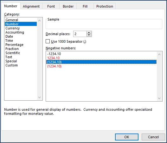Go to the Border tab
Image resolution: width=167 pixels, height=143 pixels.
coord(68,6)
